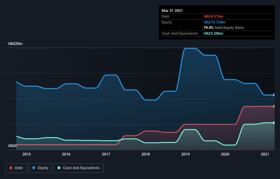Click the Debt row label in tooltip

165,16
